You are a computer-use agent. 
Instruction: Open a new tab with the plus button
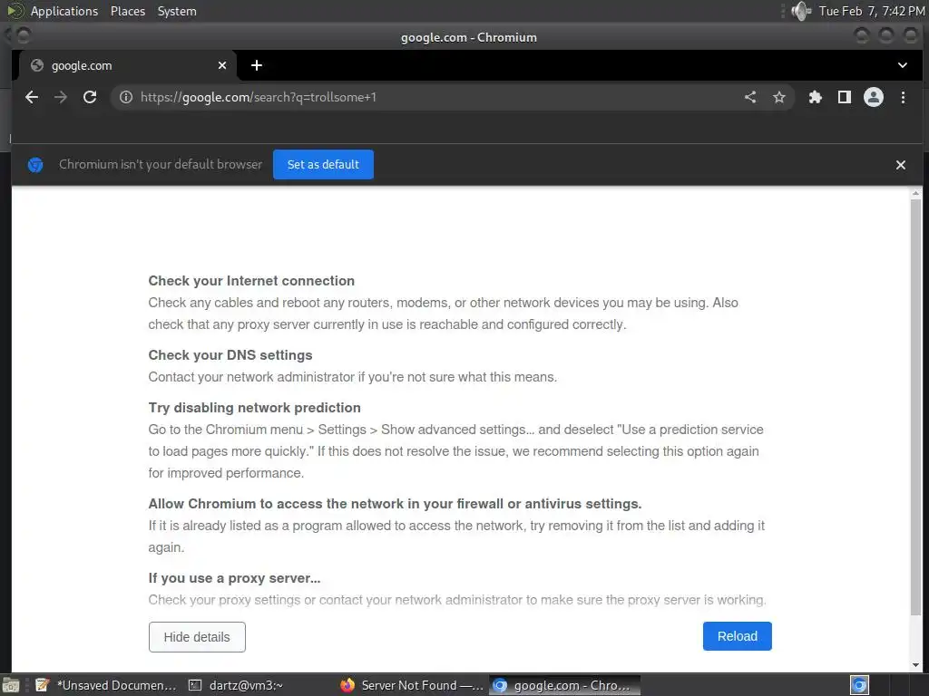click(x=257, y=65)
